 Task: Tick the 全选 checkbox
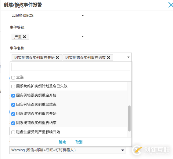[x=13, y=77]
